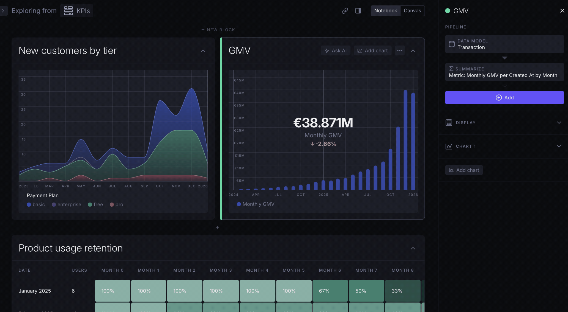Click the Ask AI button
Image resolution: width=568 pixels, height=312 pixels.
tap(335, 50)
